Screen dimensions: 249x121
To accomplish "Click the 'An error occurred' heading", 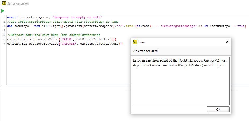I will 145,51.
